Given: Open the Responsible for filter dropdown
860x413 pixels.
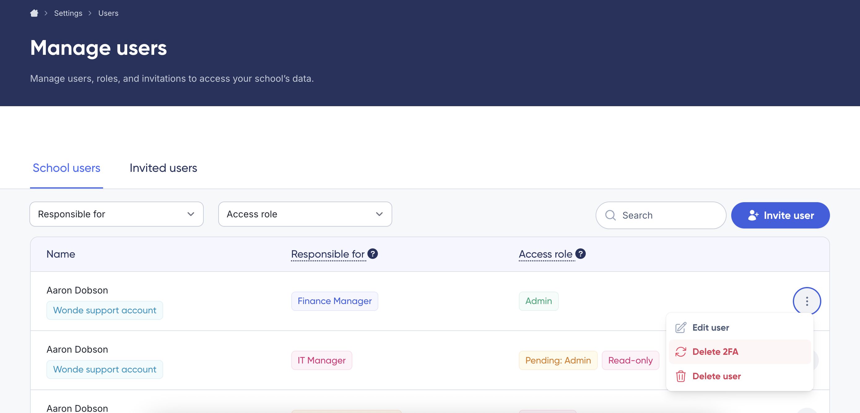Looking at the screenshot, I should pyautogui.click(x=116, y=214).
